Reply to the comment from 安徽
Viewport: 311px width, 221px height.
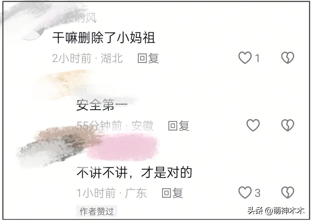point(179,126)
